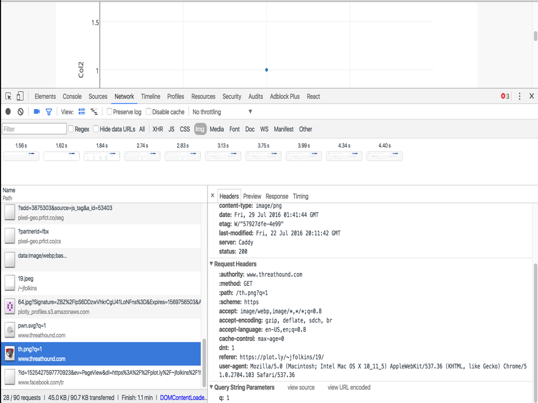Show the Response tab of the request
Image resolution: width=538 pixels, height=403 pixels.
[x=277, y=196]
